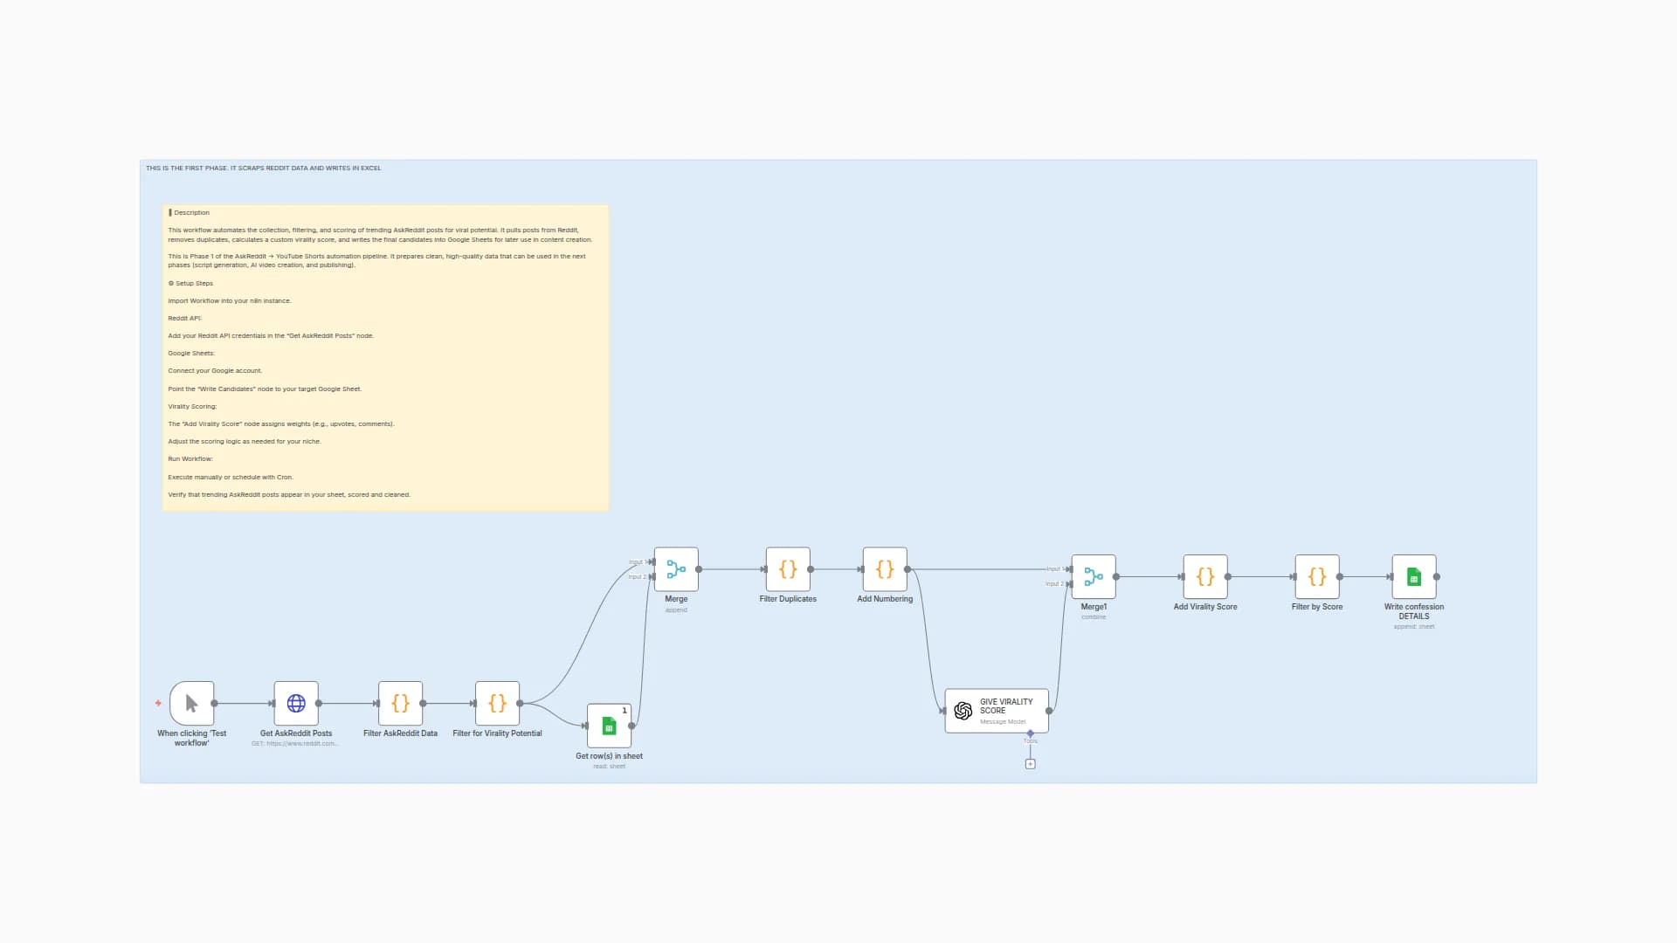Open the Filter AskReddit Data code node
1677x943 pixels.
click(401, 704)
